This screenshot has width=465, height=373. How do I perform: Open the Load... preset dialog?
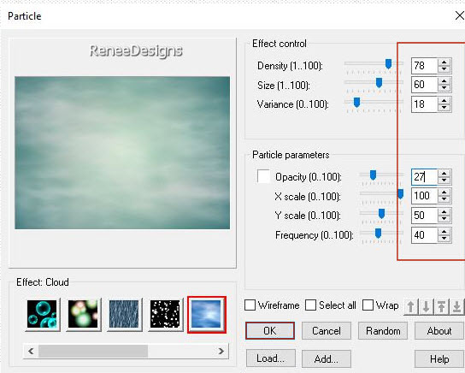click(x=270, y=358)
